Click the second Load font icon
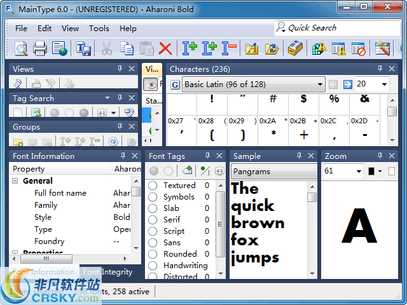 (x=209, y=48)
